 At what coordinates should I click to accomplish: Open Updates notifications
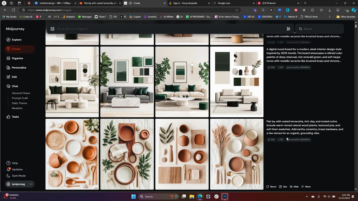pos(17,169)
